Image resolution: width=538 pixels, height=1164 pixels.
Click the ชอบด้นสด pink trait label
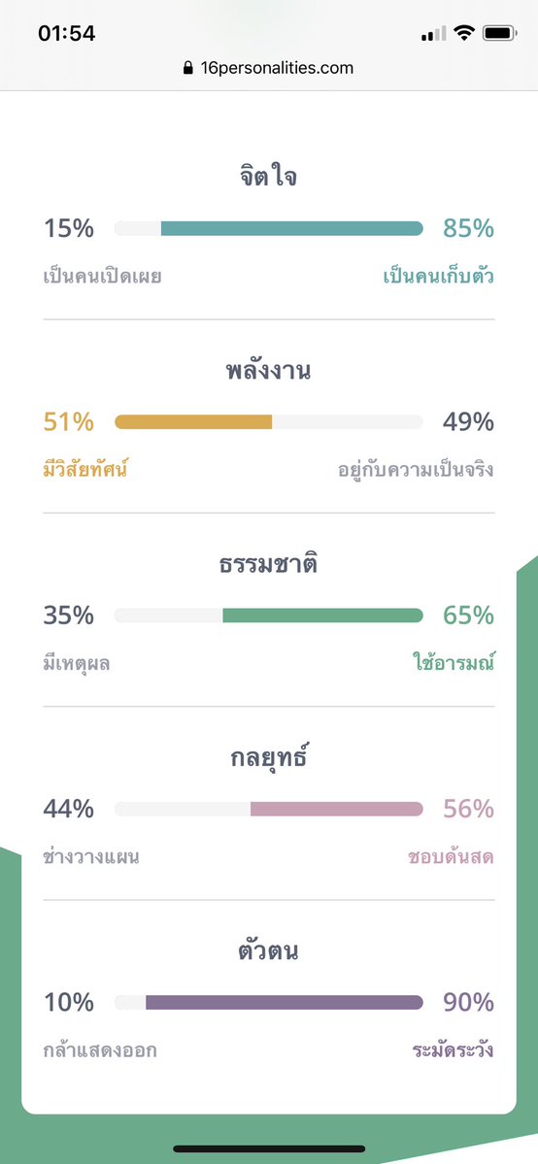[451, 857]
